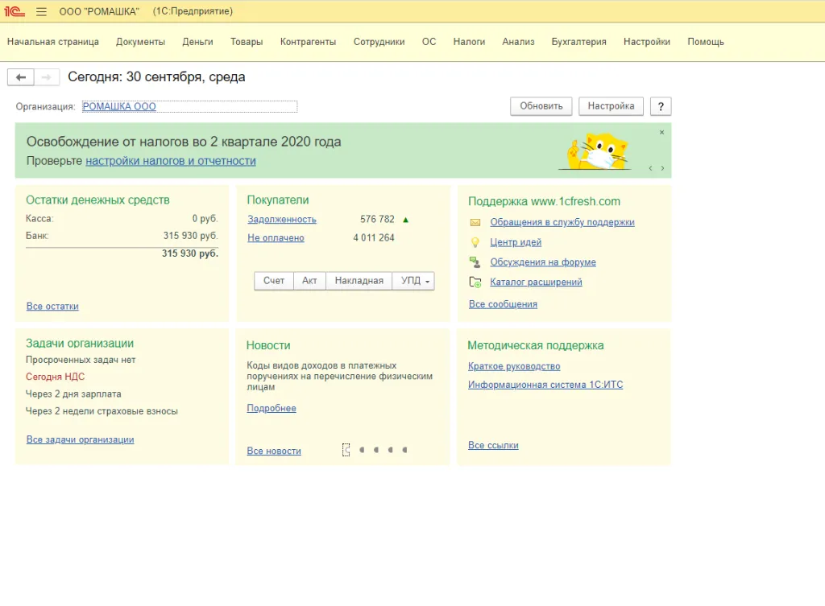Create a Счет document
Screen dimensions: 825x606
(x=273, y=281)
